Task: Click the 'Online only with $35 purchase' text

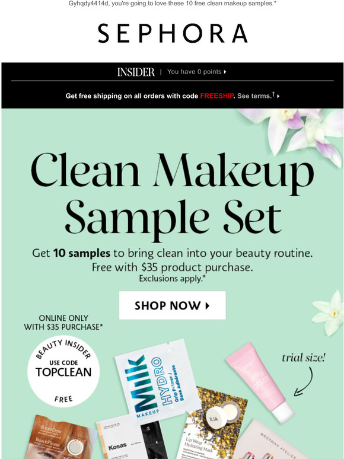Action: (x=63, y=322)
